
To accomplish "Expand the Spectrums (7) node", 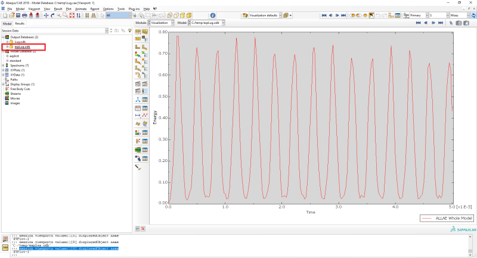I will 3,66.
